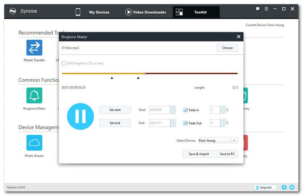Click the Syncios logo icon

tap(13, 11)
